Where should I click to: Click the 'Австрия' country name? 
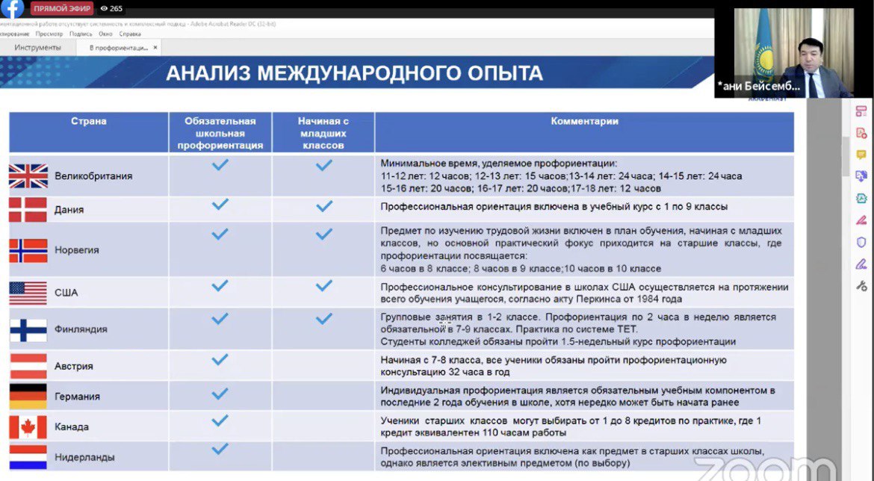[x=73, y=366]
